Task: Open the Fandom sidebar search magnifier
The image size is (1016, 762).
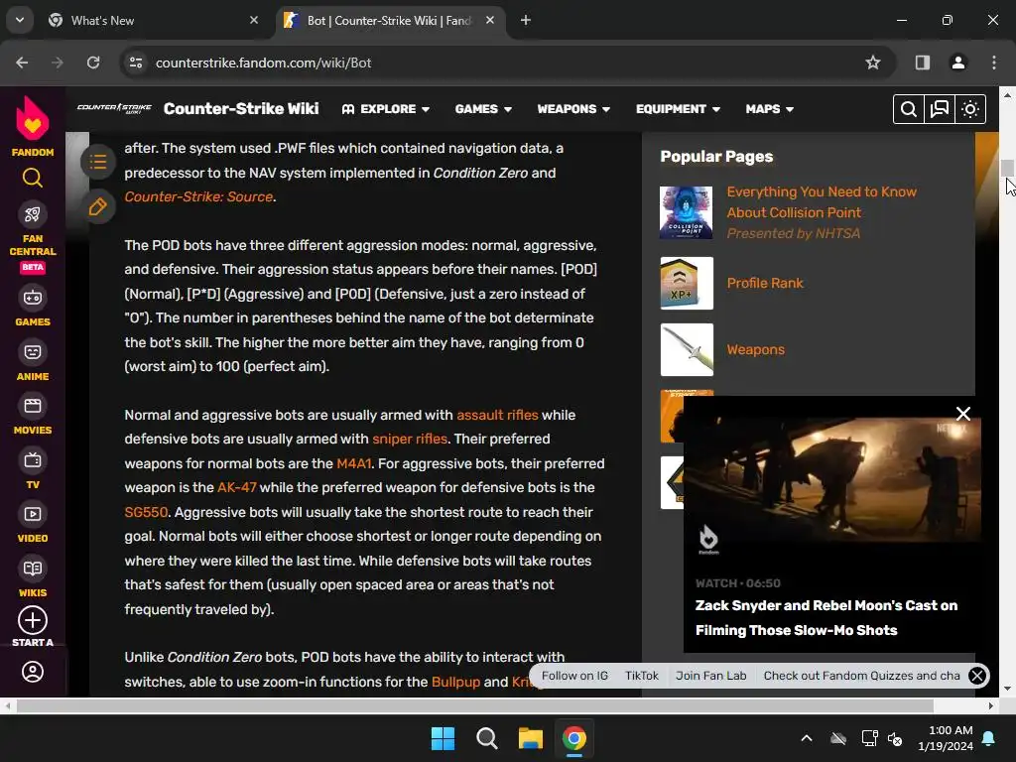Action: [x=33, y=178]
